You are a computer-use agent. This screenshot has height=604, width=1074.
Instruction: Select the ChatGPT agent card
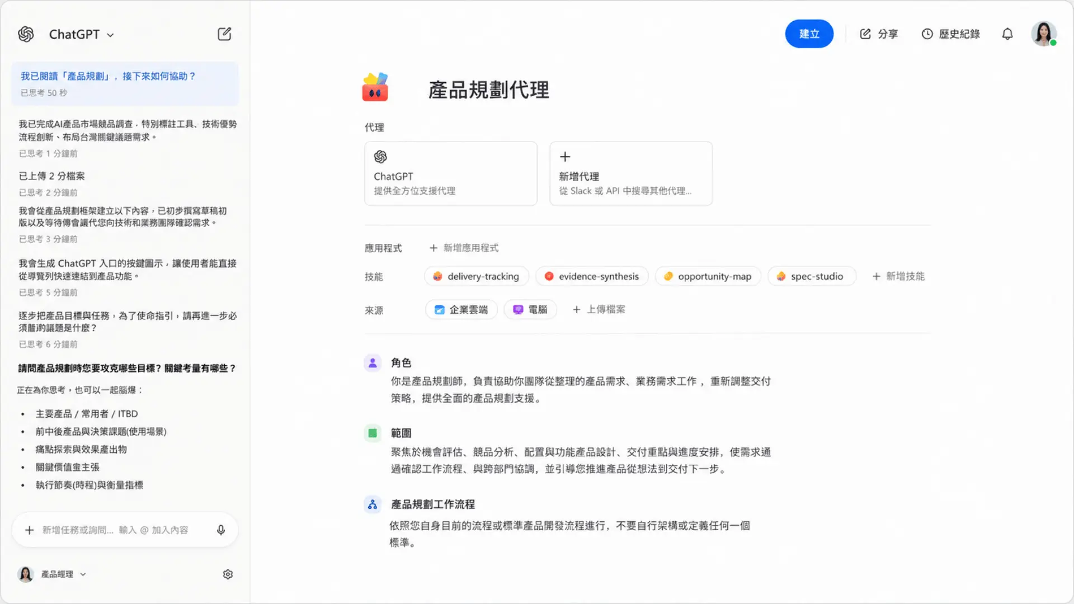tap(451, 173)
